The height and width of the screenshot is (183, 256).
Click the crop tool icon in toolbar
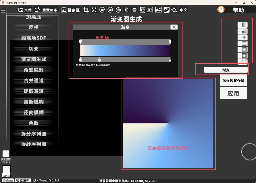pos(86,10)
